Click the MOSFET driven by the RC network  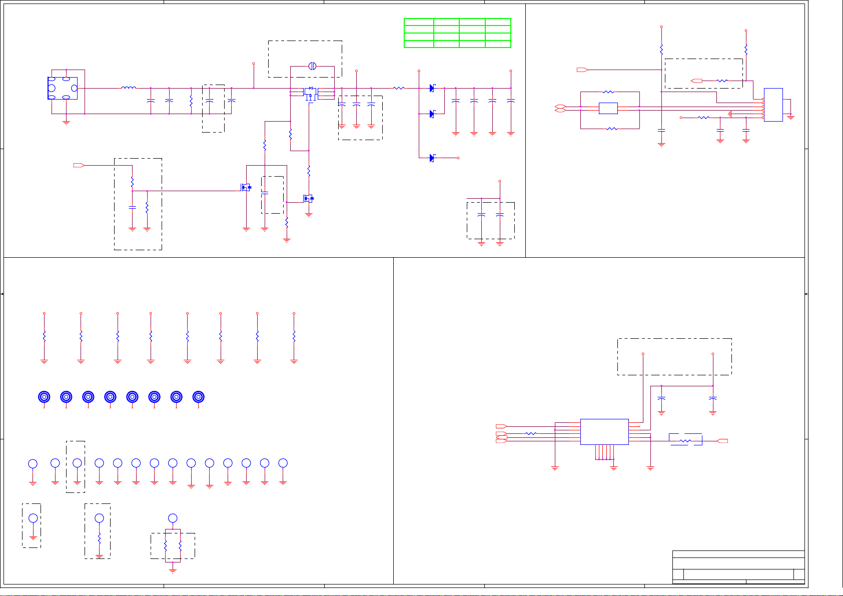pos(246,187)
